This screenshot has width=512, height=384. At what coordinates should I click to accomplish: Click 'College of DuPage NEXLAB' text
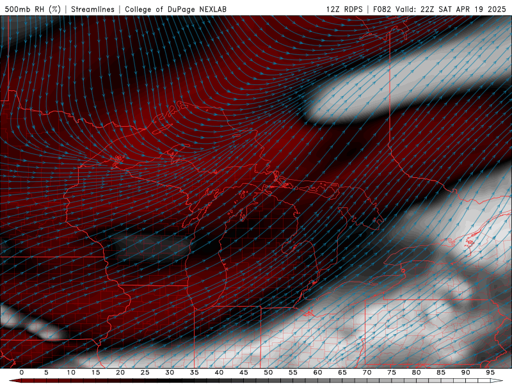(x=175, y=9)
